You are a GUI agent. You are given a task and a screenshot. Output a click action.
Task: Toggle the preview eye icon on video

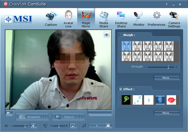click(x=107, y=36)
